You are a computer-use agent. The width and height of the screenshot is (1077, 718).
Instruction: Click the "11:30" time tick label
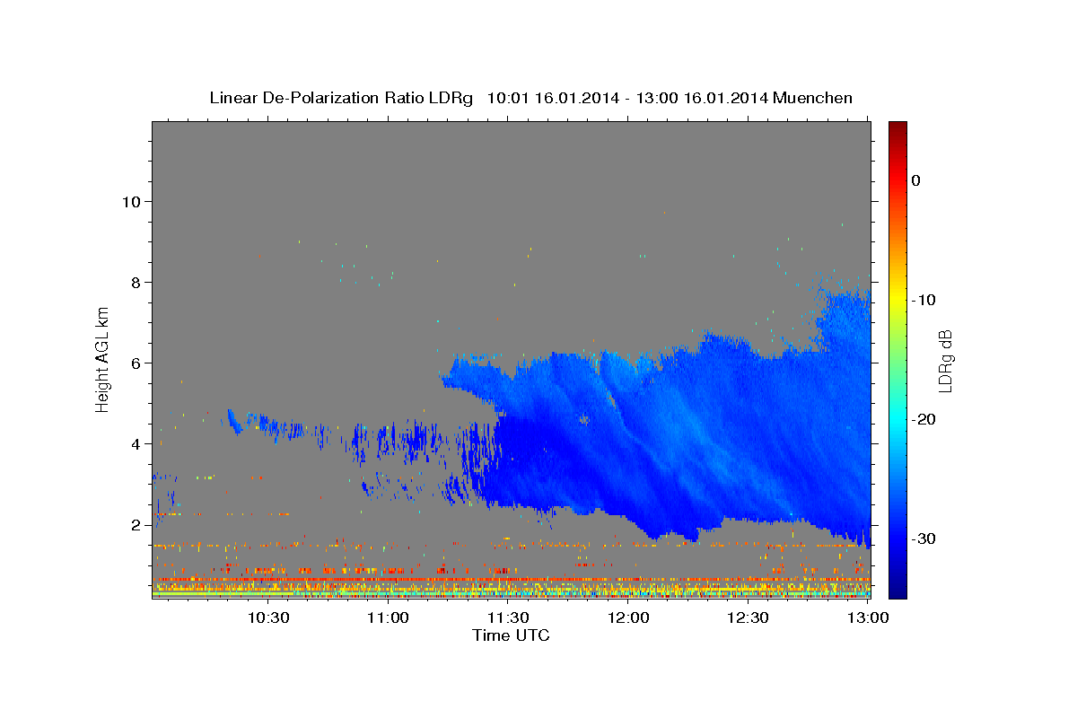pos(508,618)
